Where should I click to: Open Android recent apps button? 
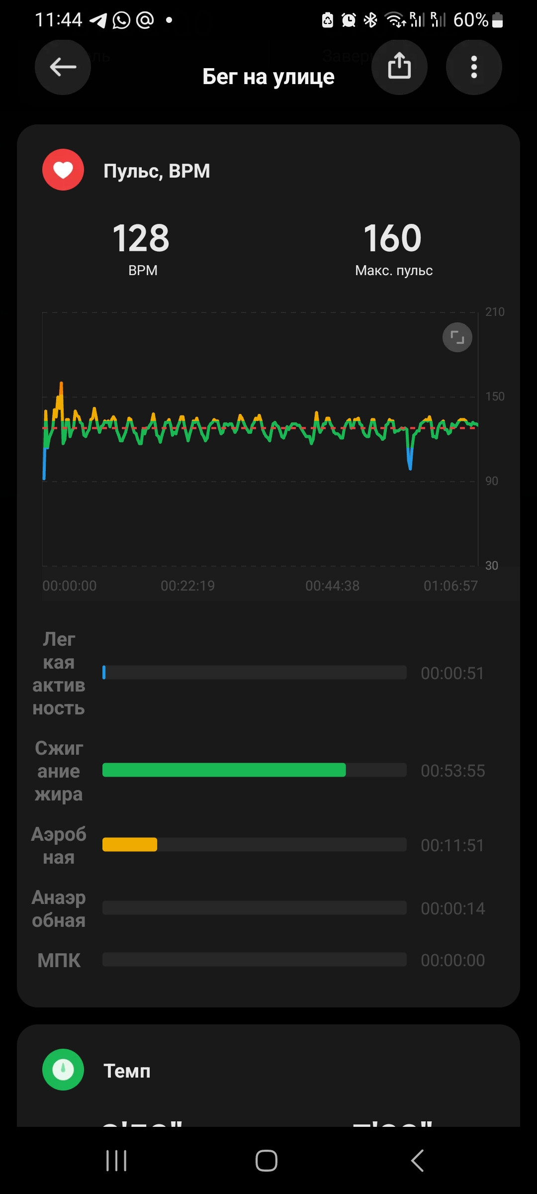pos(116,1161)
